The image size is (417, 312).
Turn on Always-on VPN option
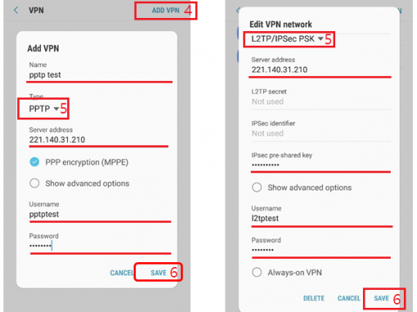(257, 272)
